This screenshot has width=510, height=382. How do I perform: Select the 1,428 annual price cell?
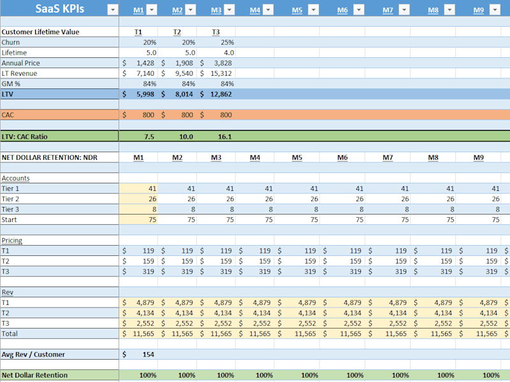(x=138, y=63)
